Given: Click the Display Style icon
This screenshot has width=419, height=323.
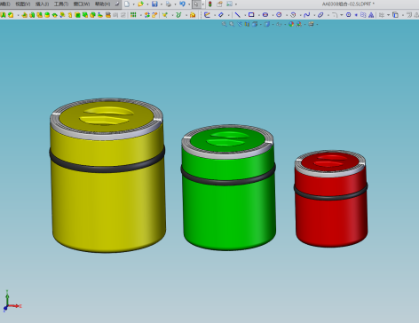Looking at the screenshot, I should click(266, 24).
